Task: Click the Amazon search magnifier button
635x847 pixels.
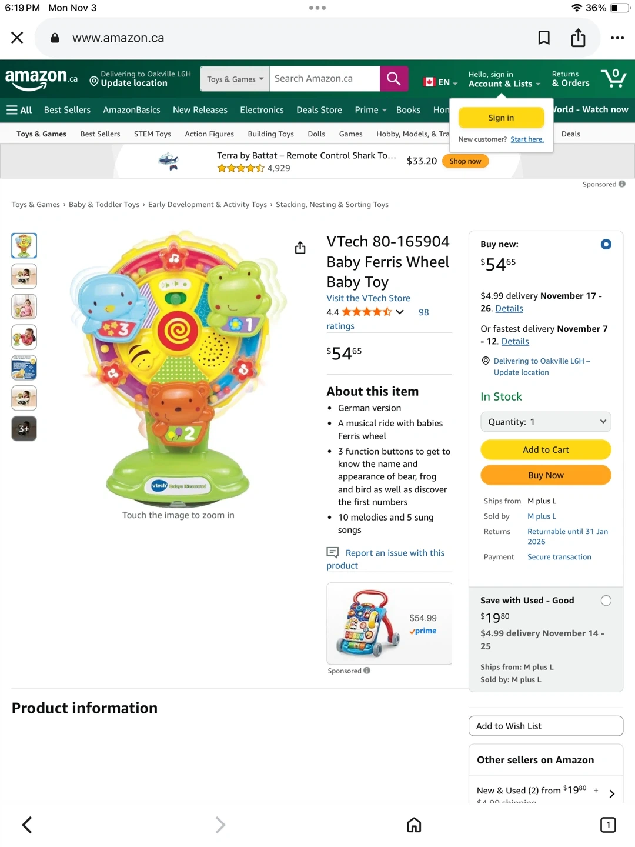Action: pos(393,79)
